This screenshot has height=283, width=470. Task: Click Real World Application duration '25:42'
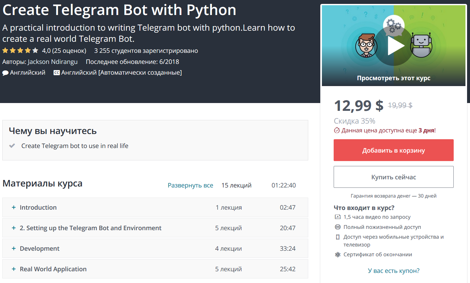point(288,269)
